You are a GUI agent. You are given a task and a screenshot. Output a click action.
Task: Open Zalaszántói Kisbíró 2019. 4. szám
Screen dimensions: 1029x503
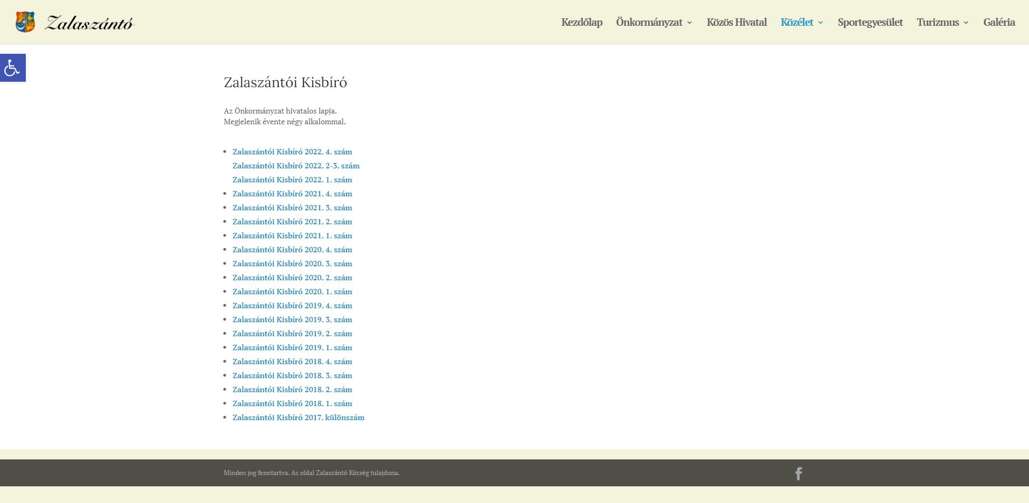point(292,306)
